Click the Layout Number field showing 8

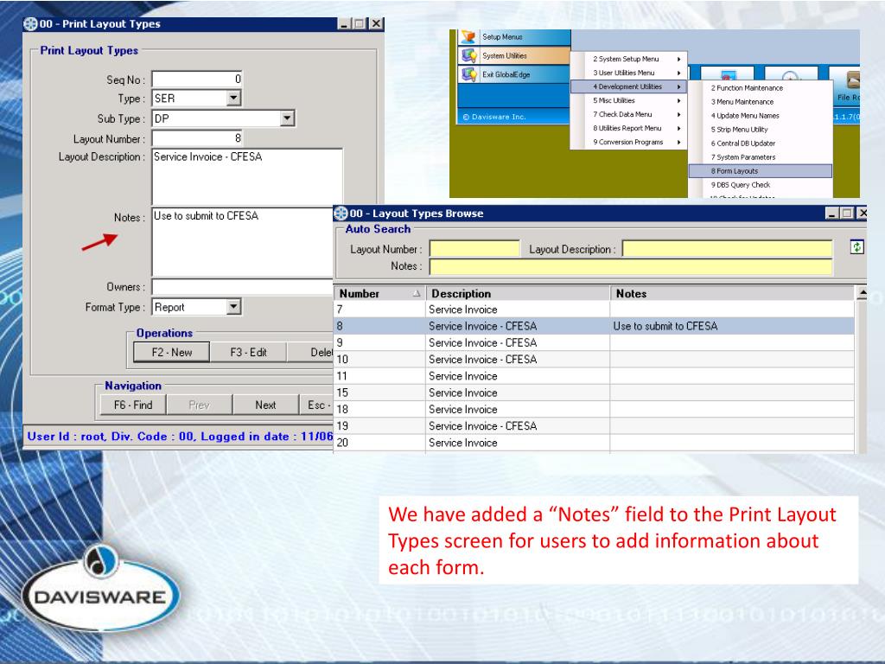197,138
